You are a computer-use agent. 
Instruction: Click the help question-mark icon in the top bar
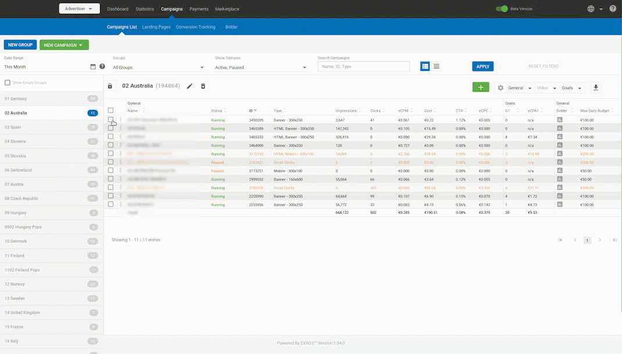[x=613, y=9]
